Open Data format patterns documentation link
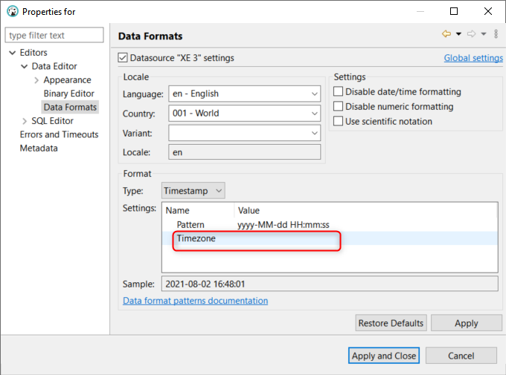The height and width of the screenshot is (375, 506). pyautogui.click(x=195, y=301)
